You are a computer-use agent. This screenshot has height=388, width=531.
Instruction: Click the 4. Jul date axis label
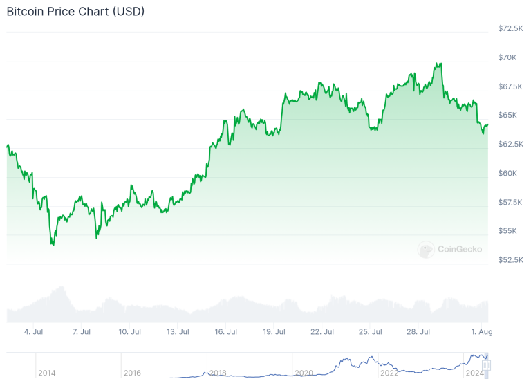[x=33, y=332]
